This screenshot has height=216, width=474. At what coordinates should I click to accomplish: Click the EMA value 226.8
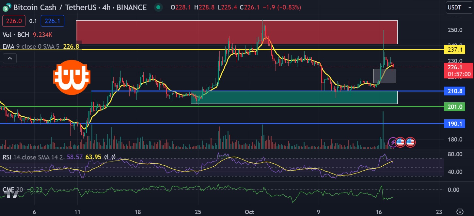[71, 46]
